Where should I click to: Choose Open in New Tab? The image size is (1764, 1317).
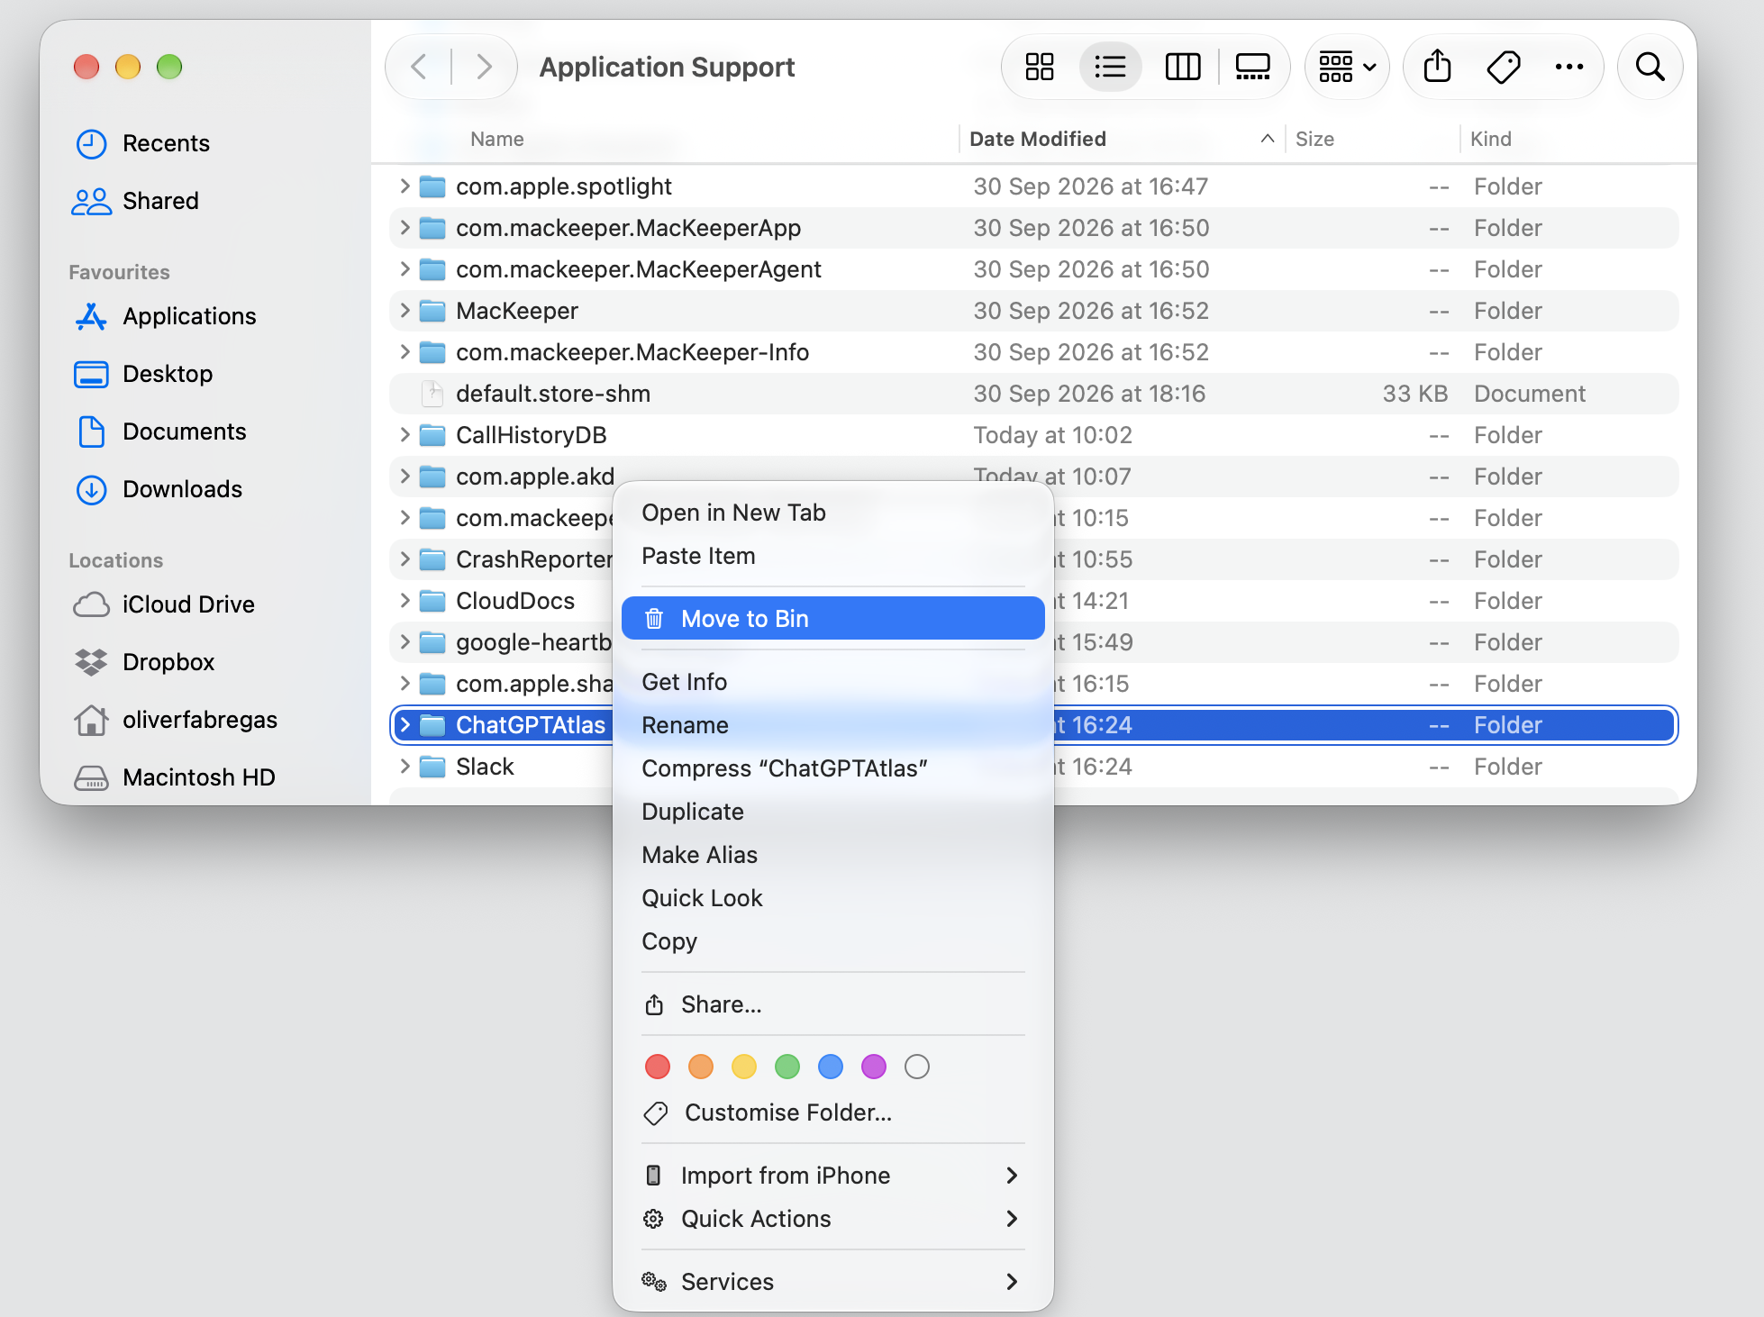(x=832, y=513)
